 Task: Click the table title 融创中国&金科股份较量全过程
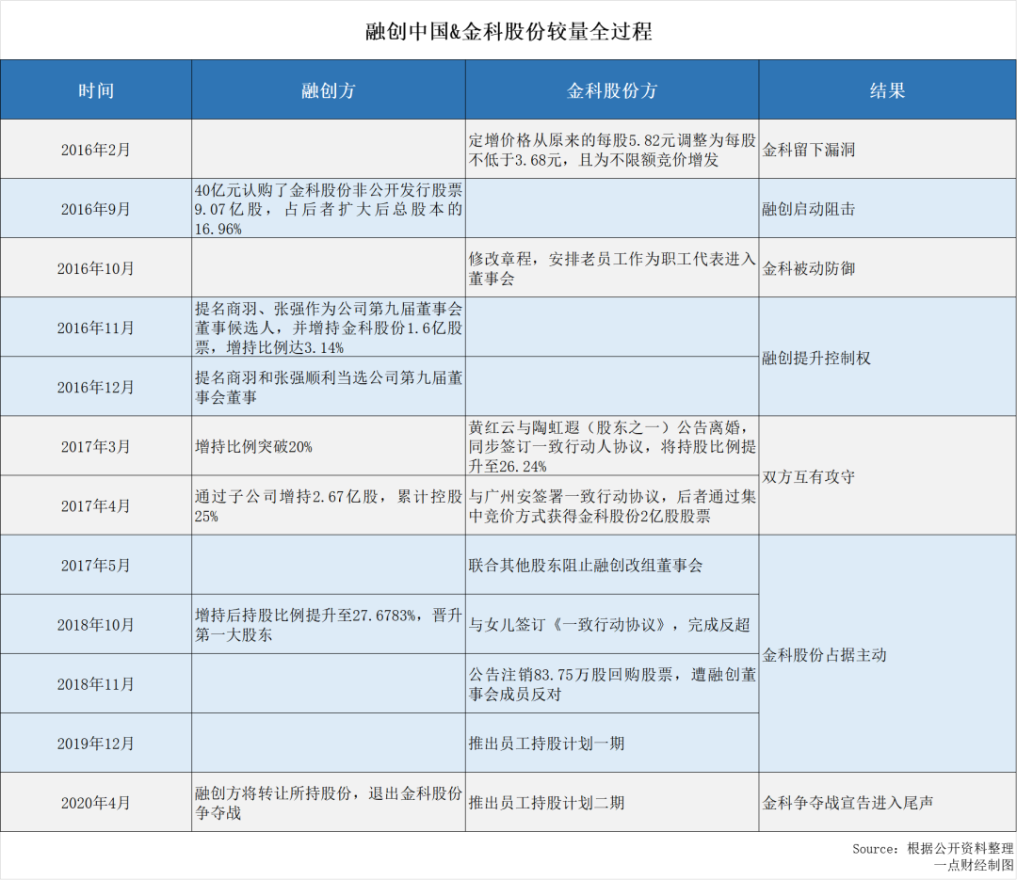508,31
